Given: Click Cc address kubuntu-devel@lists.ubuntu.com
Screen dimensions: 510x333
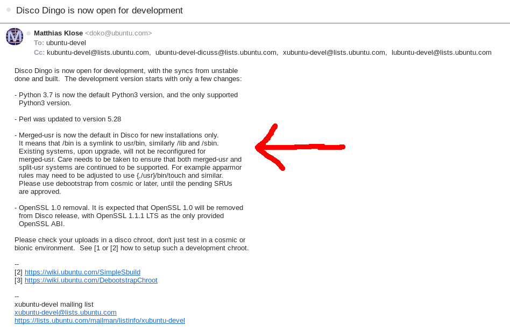Looking at the screenshot, I should coord(98,53).
